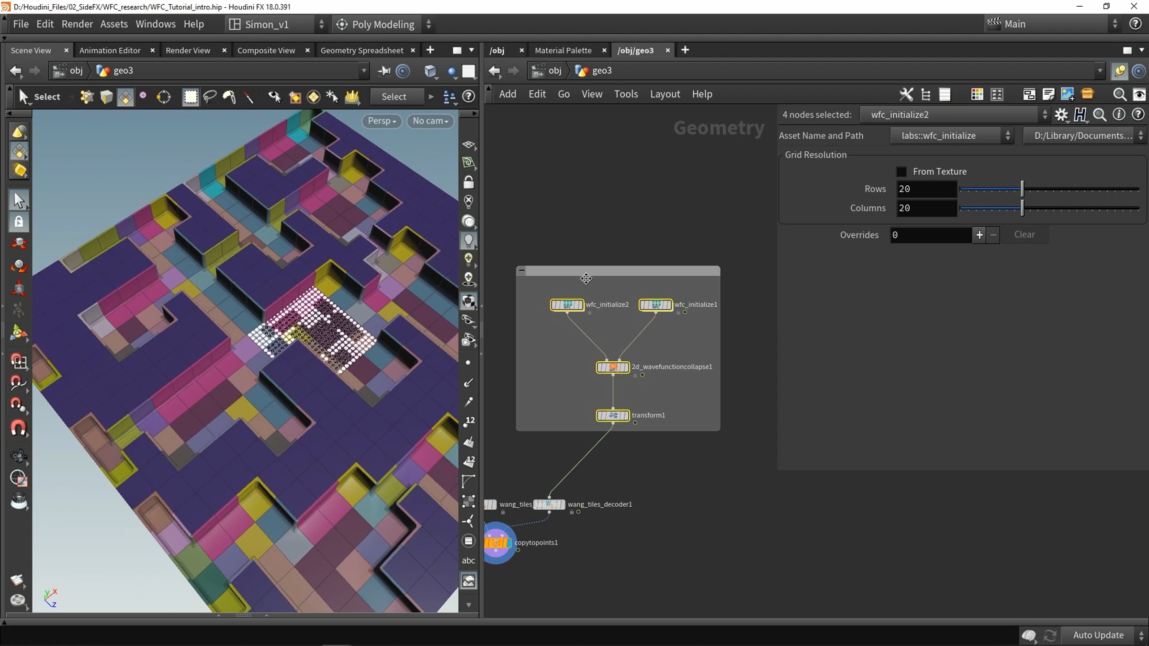The width and height of the screenshot is (1149, 646).
Task: Select the 2d_wavefunctioncollapse1 node
Action: click(x=613, y=368)
